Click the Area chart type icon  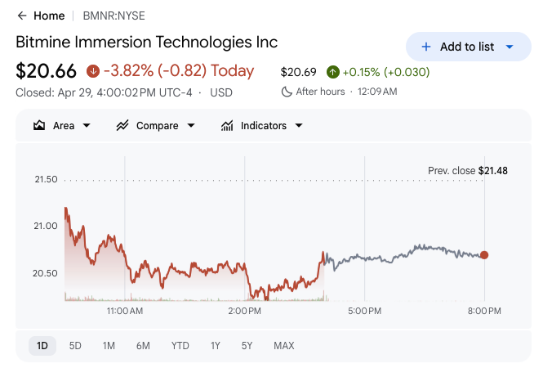(x=39, y=126)
